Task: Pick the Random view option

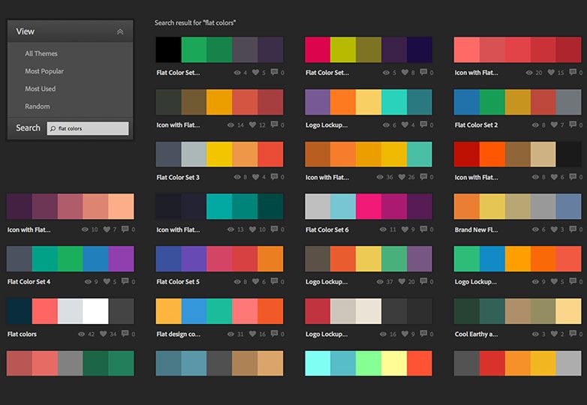Action: pyautogui.click(x=38, y=106)
